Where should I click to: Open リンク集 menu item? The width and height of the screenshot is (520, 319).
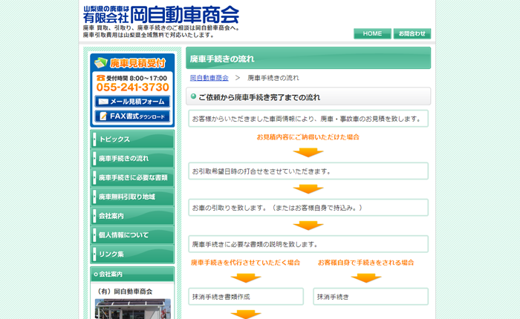(132, 254)
